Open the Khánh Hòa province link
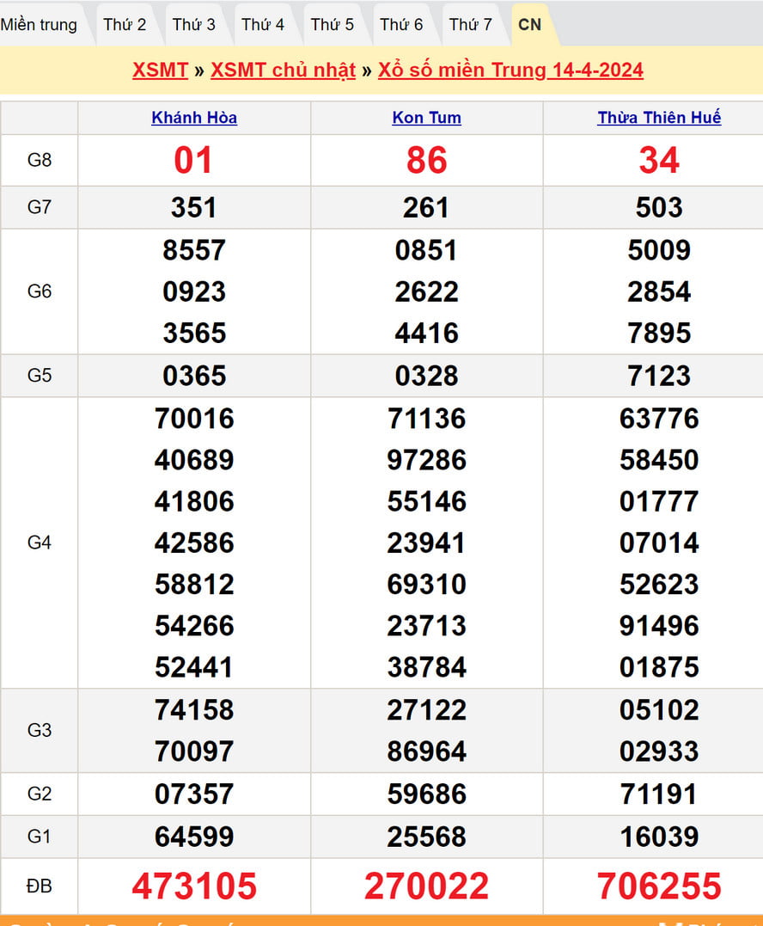 pos(194,118)
